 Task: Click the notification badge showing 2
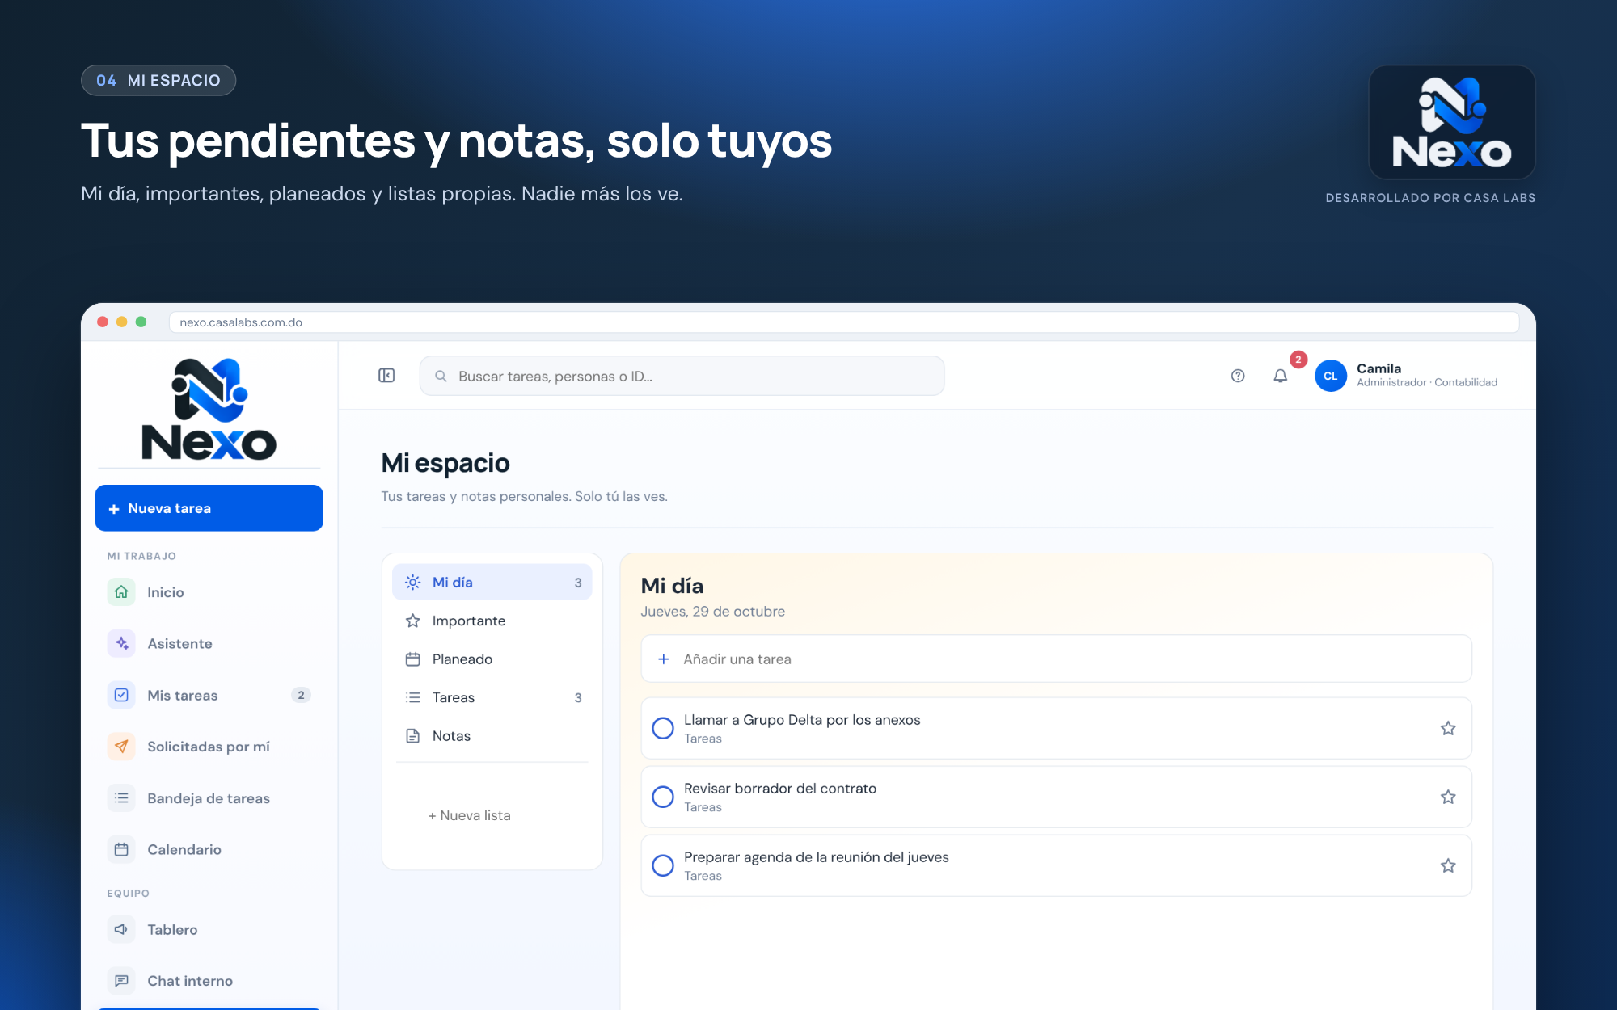click(x=1298, y=360)
